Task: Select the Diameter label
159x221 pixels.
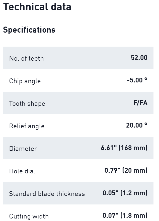Action: (x=23, y=149)
